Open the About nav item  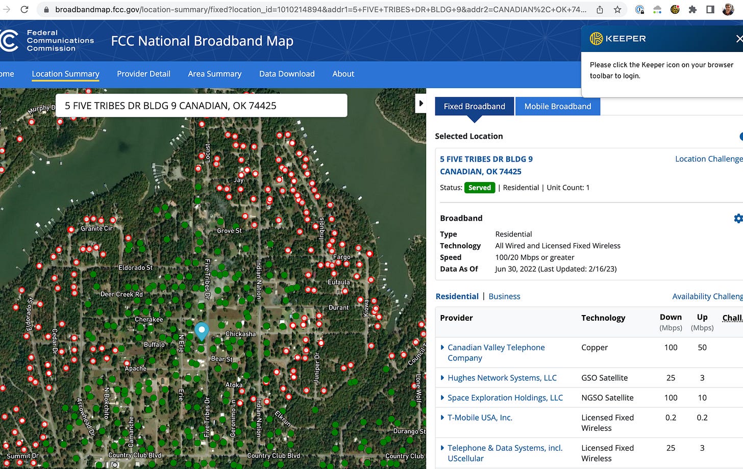343,74
